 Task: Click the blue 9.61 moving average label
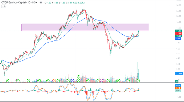pyautogui.click(x=178, y=38)
